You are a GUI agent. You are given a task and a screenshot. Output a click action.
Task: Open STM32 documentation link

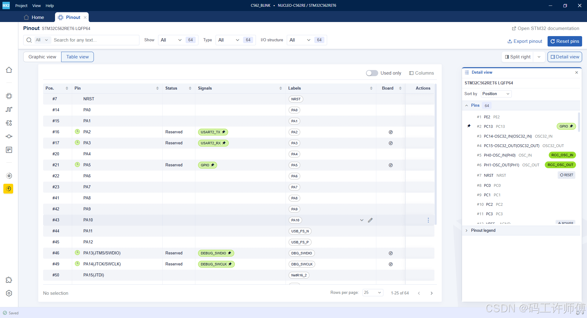pos(545,28)
